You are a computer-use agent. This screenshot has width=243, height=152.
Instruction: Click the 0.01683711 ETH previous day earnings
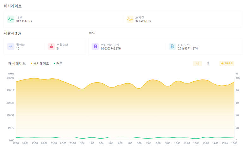188,49
